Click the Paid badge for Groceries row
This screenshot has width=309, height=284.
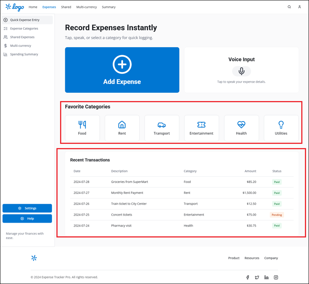277,182
